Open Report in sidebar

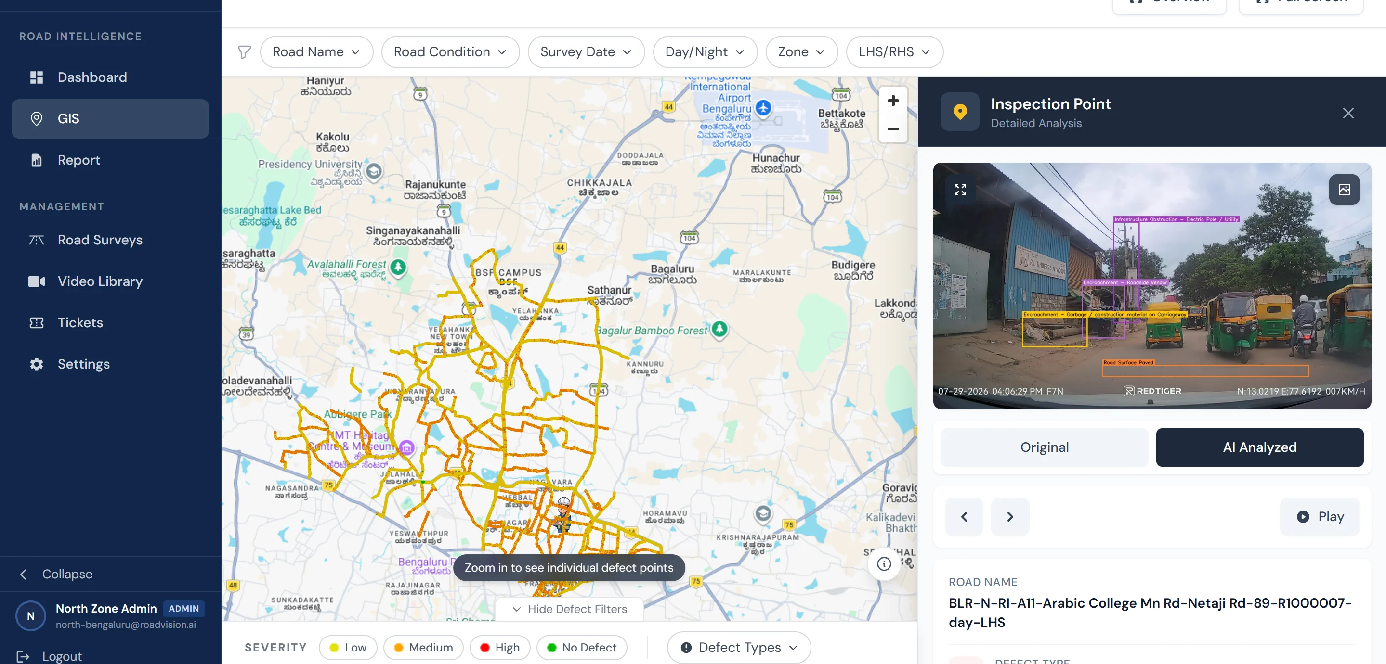point(110,160)
